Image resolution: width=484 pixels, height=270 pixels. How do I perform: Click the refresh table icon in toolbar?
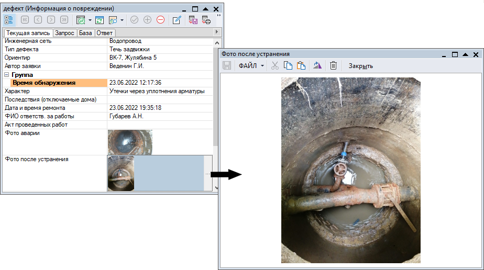pyautogui.click(x=100, y=20)
